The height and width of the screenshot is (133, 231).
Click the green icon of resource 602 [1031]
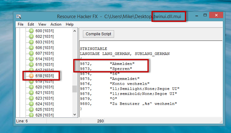(31, 36)
